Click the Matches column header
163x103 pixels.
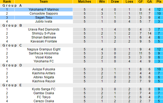point(85,2)
